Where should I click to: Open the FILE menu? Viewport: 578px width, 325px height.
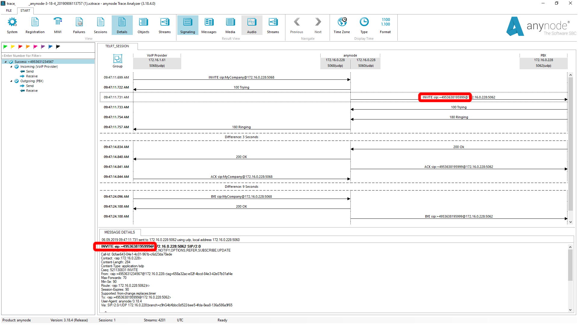click(9, 11)
